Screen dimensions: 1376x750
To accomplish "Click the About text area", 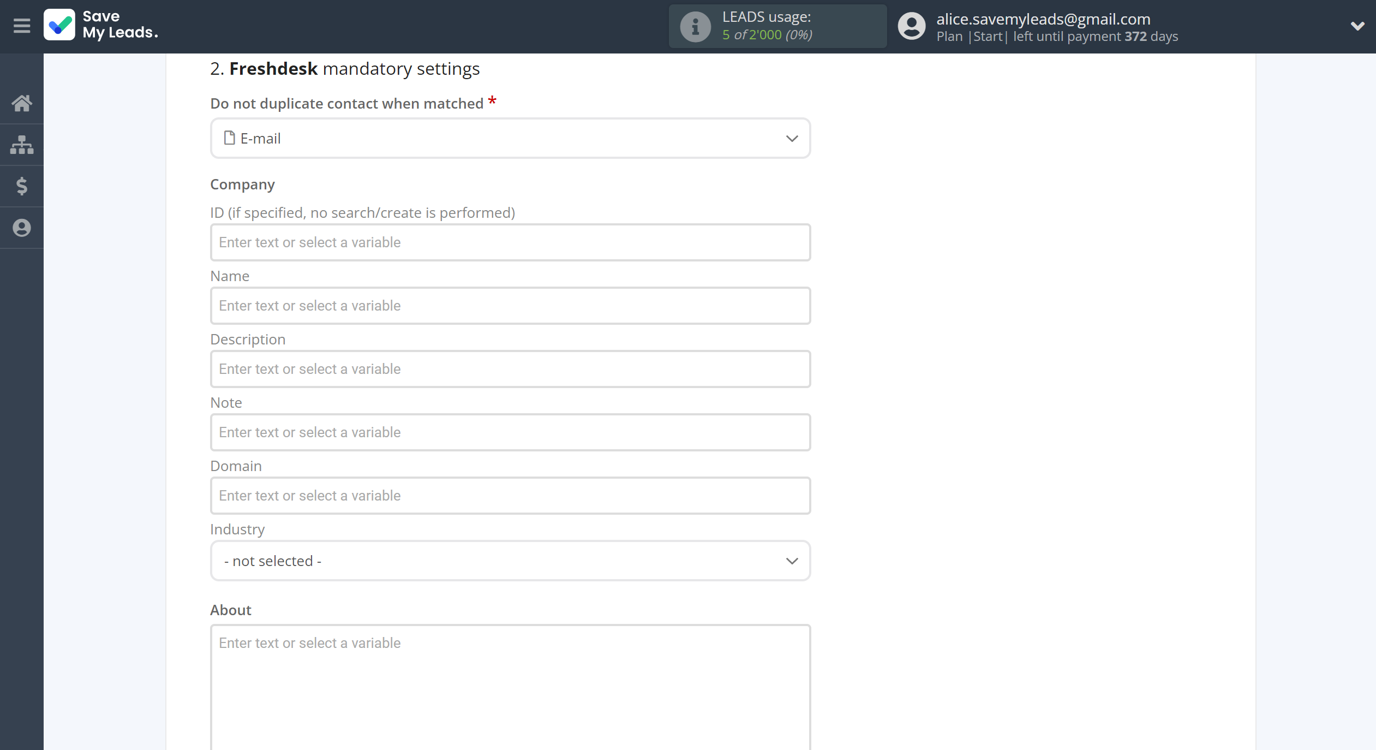I will [510, 688].
